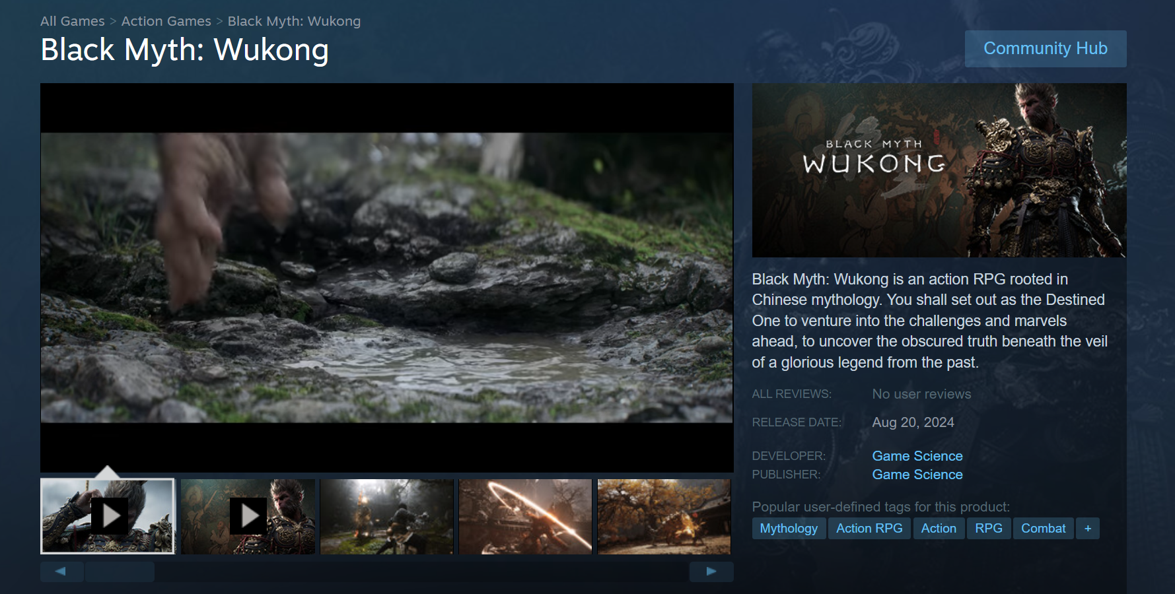This screenshot has height=594, width=1175.
Task: Play the second trailer thumbnail
Action: click(x=248, y=516)
